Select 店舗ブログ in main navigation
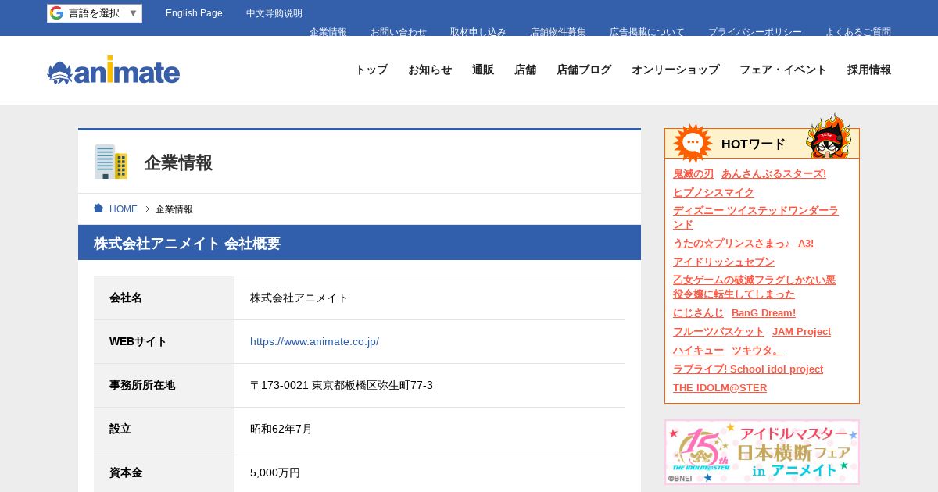 (x=584, y=70)
